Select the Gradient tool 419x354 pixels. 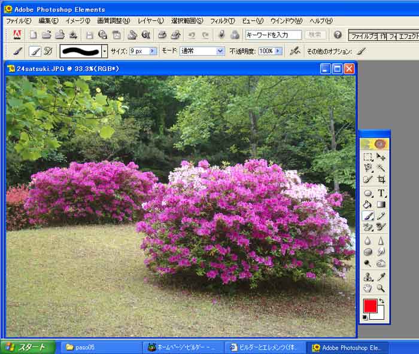[381, 205]
